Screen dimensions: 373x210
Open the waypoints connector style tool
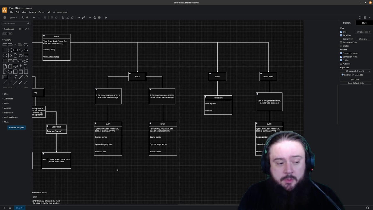(83, 17)
